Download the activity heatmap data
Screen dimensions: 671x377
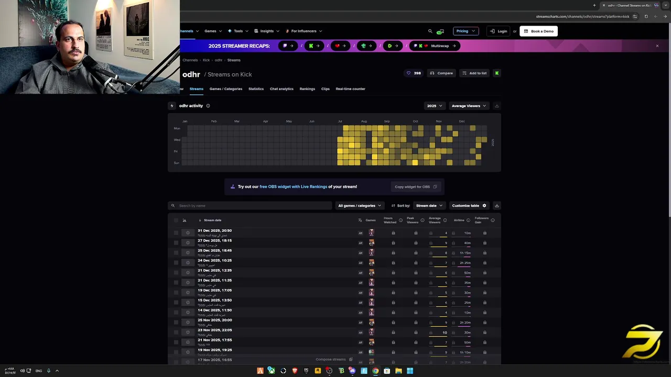point(496,106)
